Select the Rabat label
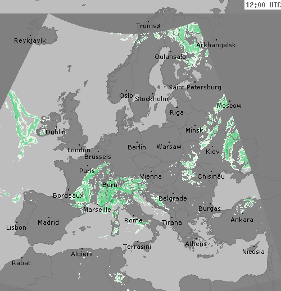 pyautogui.click(x=21, y=263)
